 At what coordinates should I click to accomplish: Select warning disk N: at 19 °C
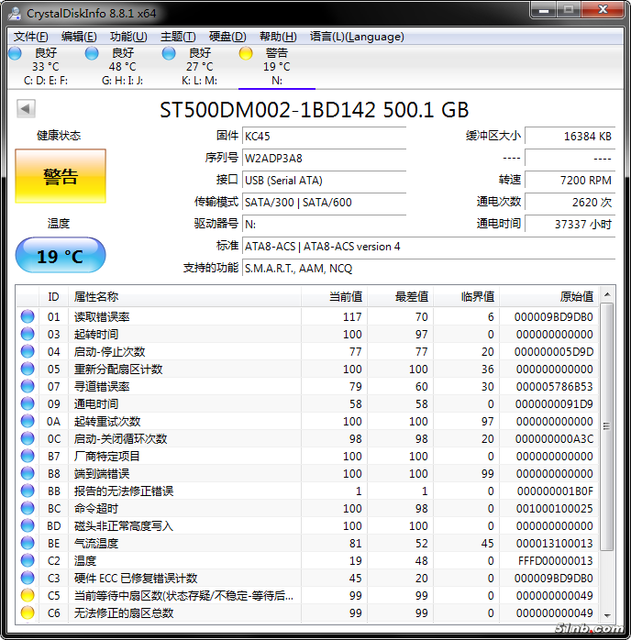pos(277,67)
